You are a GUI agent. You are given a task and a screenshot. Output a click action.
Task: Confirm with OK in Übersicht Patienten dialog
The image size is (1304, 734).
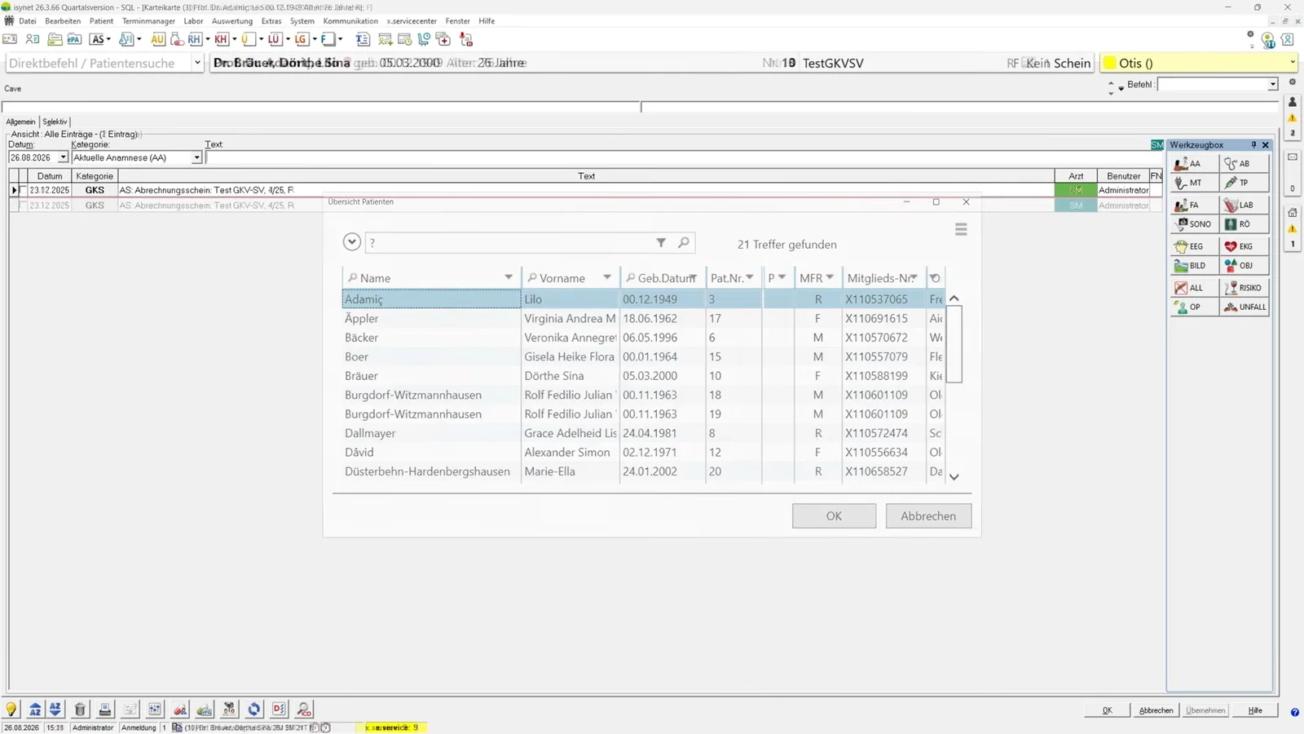834,516
